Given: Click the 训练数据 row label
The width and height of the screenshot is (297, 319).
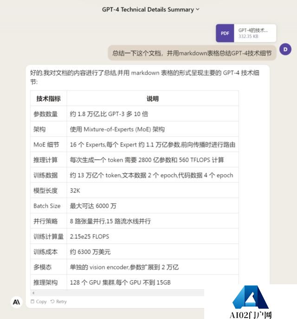Looking at the screenshot, I should (x=45, y=175).
